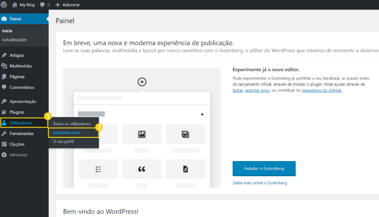Select the image block icon
The width and height of the screenshot is (379, 217).
(142, 134)
